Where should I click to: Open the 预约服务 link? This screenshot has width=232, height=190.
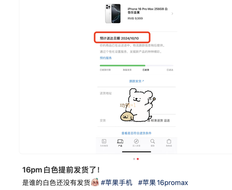105,58
